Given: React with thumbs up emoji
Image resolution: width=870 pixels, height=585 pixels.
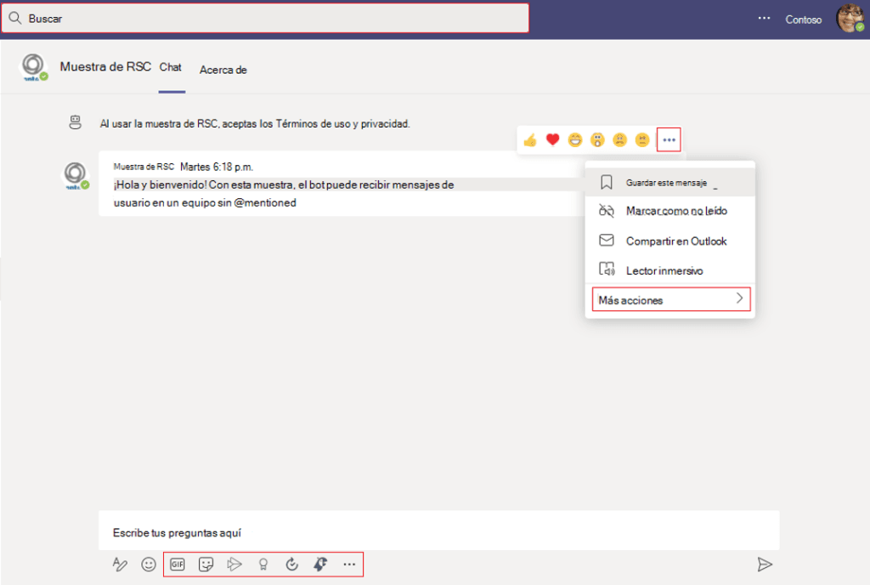Looking at the screenshot, I should [530, 139].
